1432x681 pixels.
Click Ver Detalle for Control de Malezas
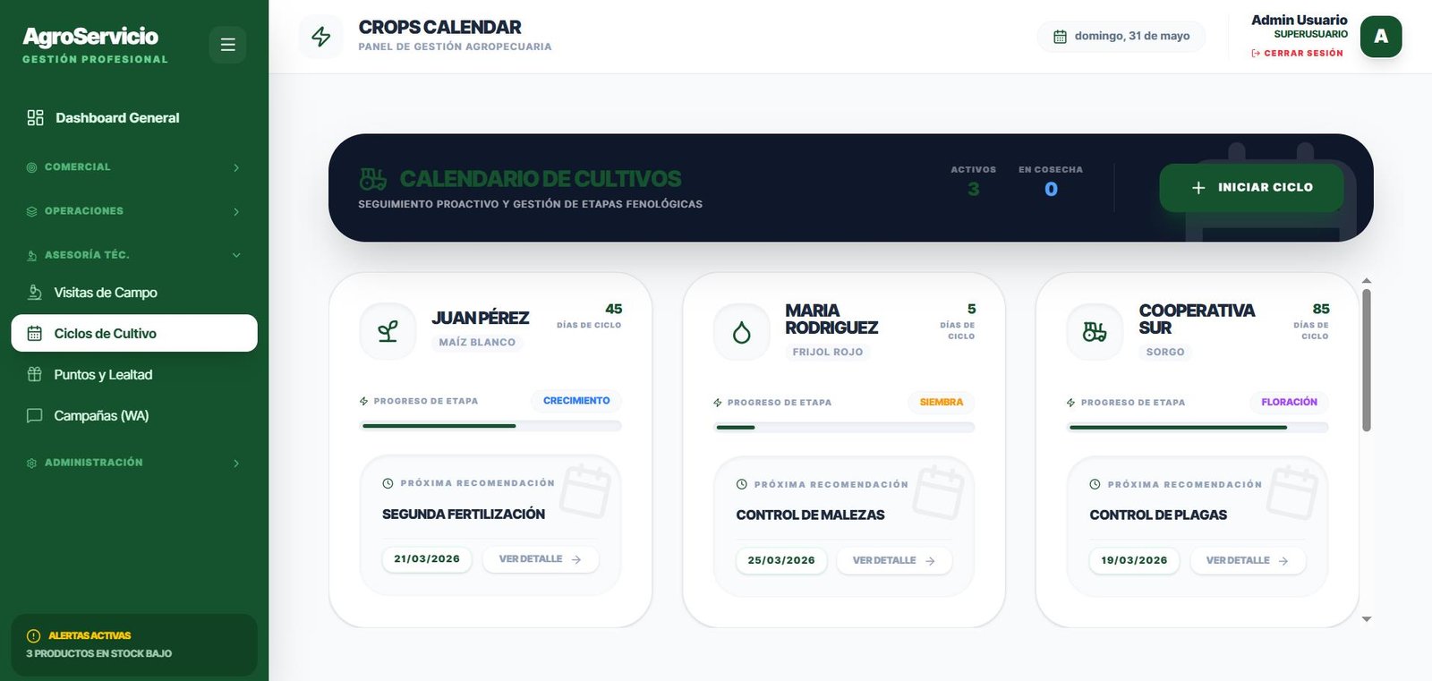click(x=894, y=561)
